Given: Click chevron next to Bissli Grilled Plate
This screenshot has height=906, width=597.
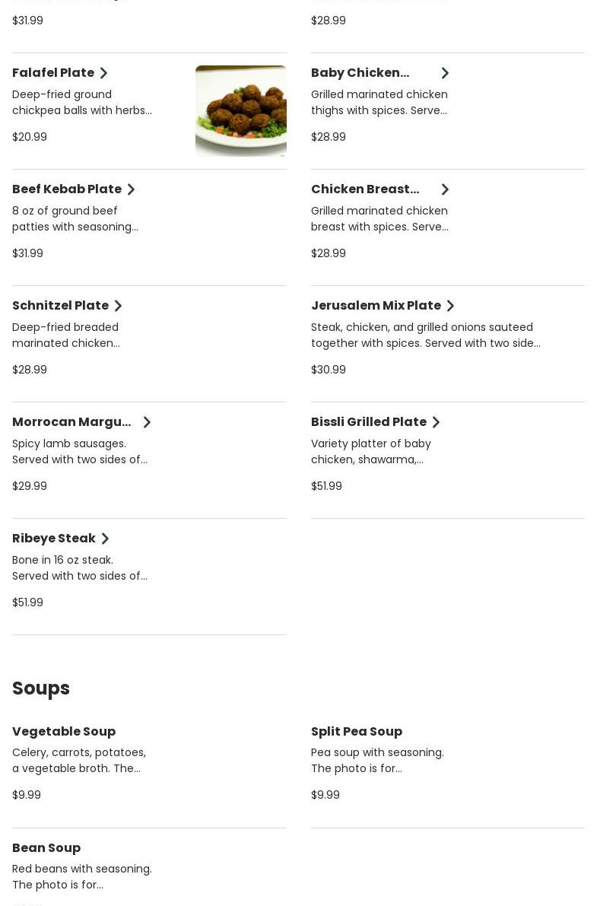Looking at the screenshot, I should (x=437, y=422).
